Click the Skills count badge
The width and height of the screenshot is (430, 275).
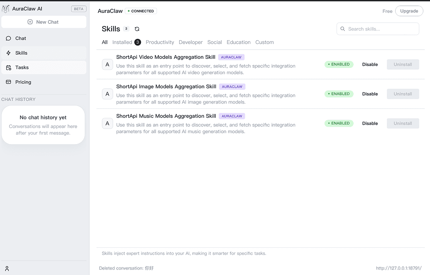126,29
